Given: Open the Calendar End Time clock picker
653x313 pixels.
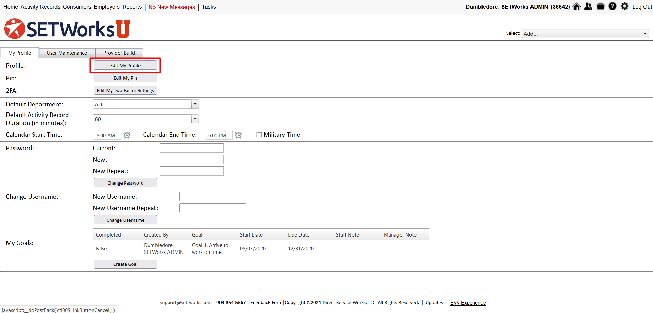Looking at the screenshot, I should pos(239,135).
